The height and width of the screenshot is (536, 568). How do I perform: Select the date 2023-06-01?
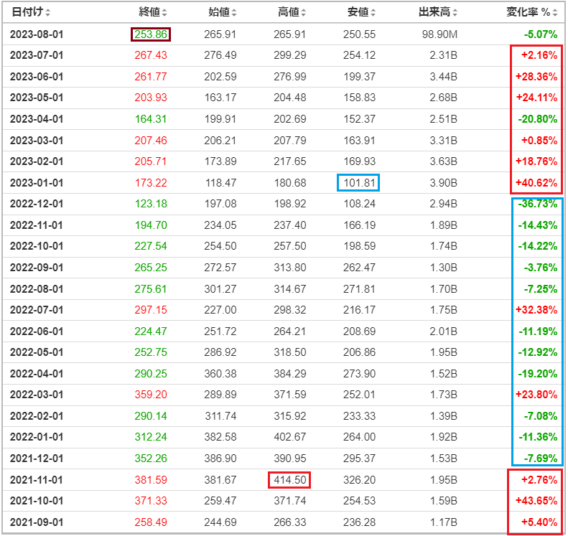(x=37, y=77)
